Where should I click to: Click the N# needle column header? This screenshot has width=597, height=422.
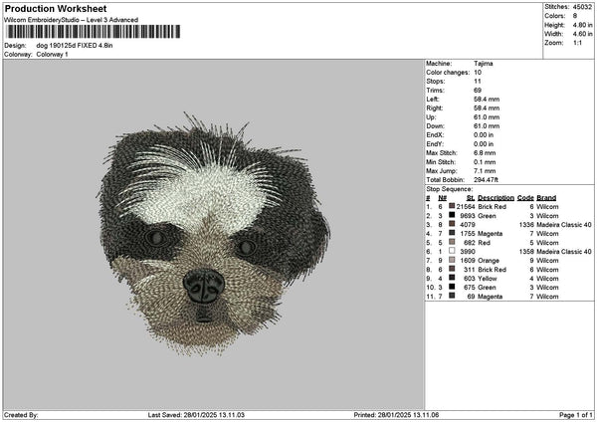442,197
